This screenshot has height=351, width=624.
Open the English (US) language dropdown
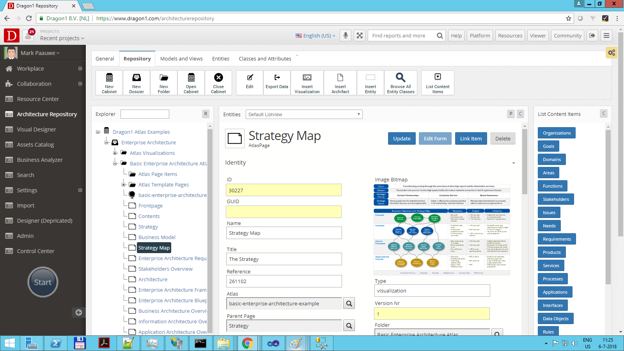coord(315,35)
